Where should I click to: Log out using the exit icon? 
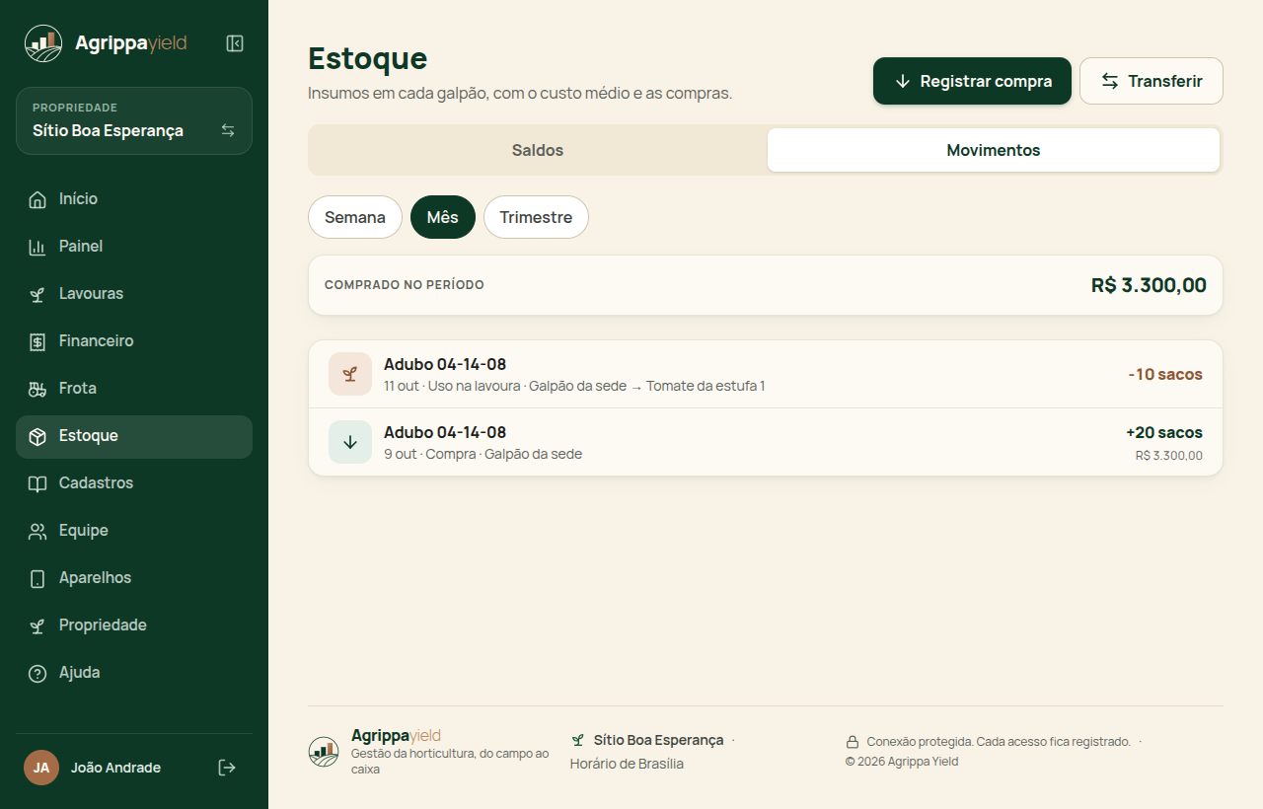pyautogui.click(x=227, y=768)
